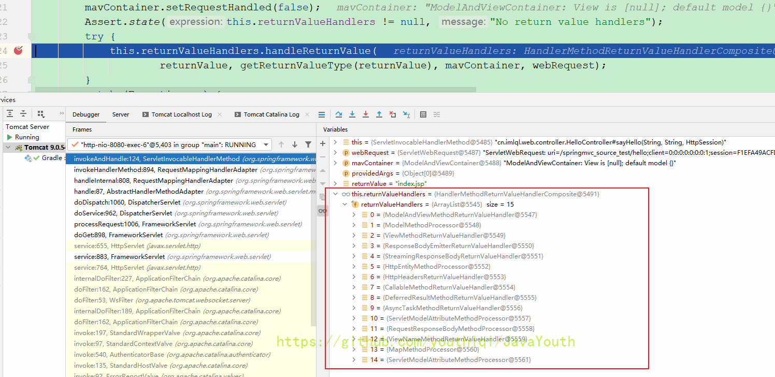Close the Tomcat Localhost Log tab

point(220,114)
